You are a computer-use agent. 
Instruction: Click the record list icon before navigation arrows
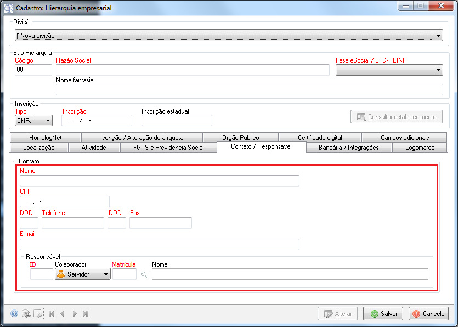coord(37,314)
